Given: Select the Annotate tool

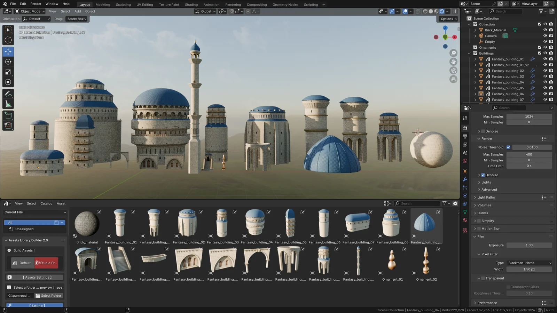Looking at the screenshot, I should [8, 93].
